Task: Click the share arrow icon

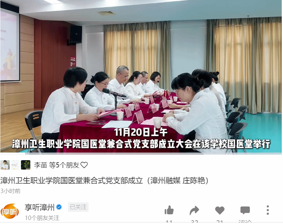Action: coord(194,211)
